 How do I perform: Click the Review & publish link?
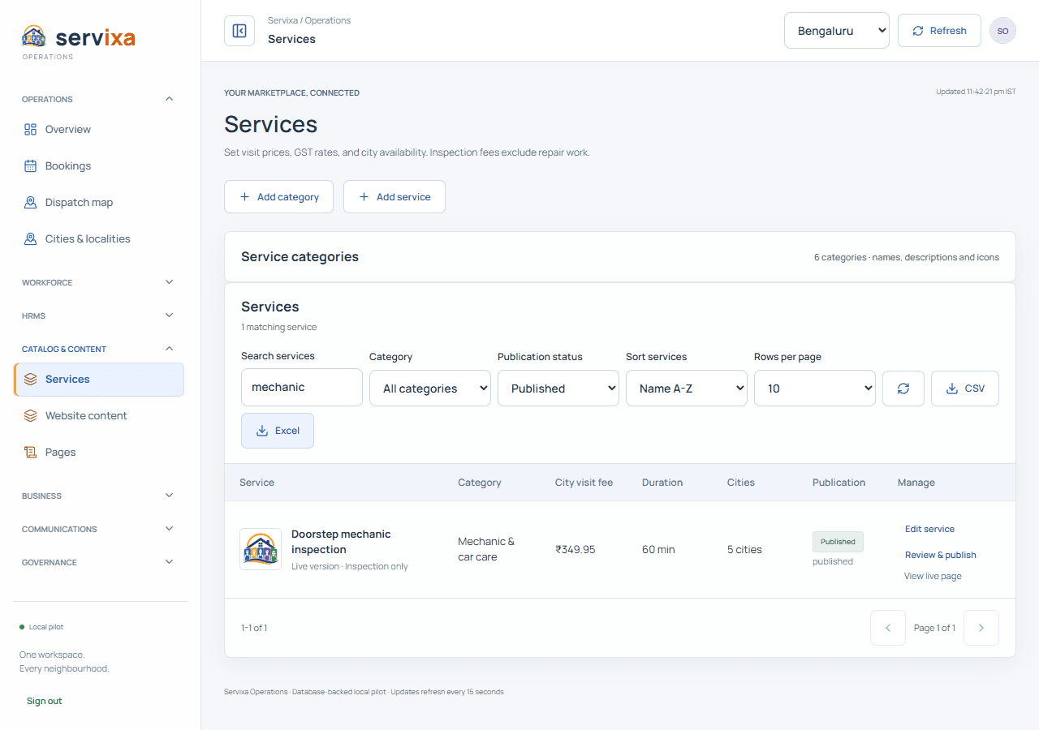tap(941, 555)
